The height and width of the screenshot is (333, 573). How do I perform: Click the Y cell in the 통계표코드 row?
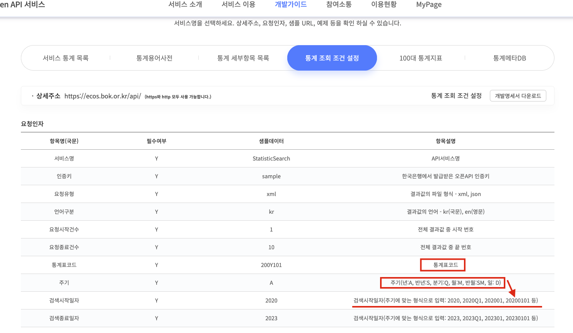pyautogui.click(x=157, y=265)
